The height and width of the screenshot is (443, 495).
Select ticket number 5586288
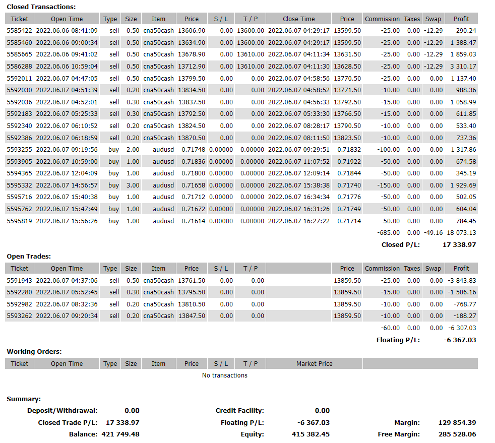19,66
